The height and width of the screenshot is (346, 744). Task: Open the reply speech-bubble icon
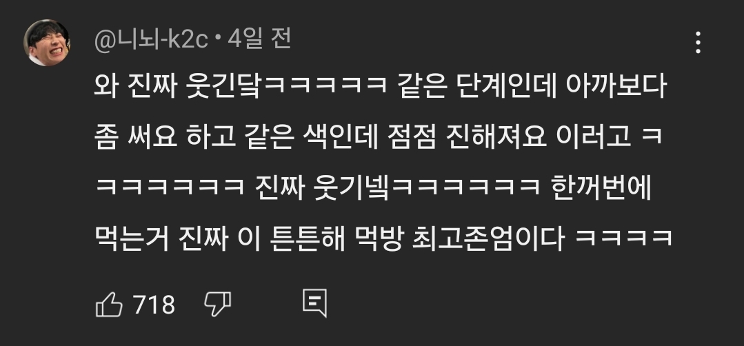(x=314, y=303)
